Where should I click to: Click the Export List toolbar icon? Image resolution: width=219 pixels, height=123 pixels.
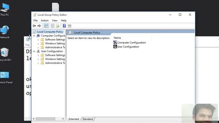[57, 26]
